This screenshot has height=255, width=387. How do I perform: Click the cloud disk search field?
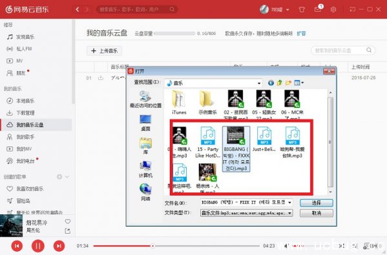tap(343, 50)
